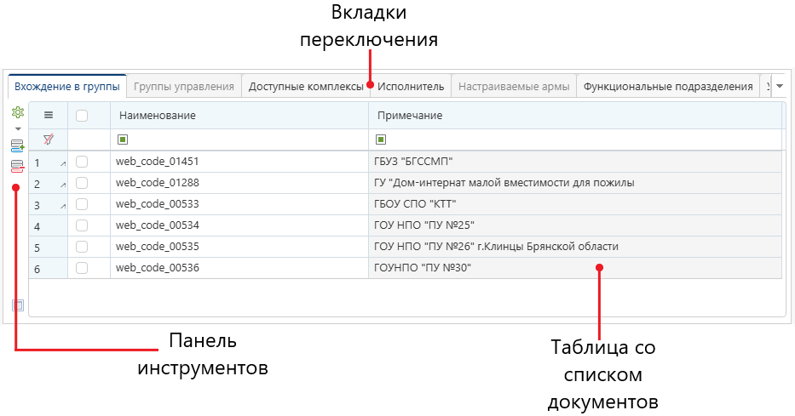Select cell web_code_00535

tap(239, 247)
